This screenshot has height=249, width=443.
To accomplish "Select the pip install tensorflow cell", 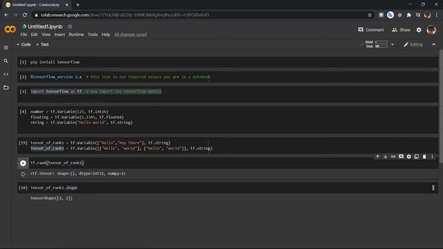I will (228, 62).
